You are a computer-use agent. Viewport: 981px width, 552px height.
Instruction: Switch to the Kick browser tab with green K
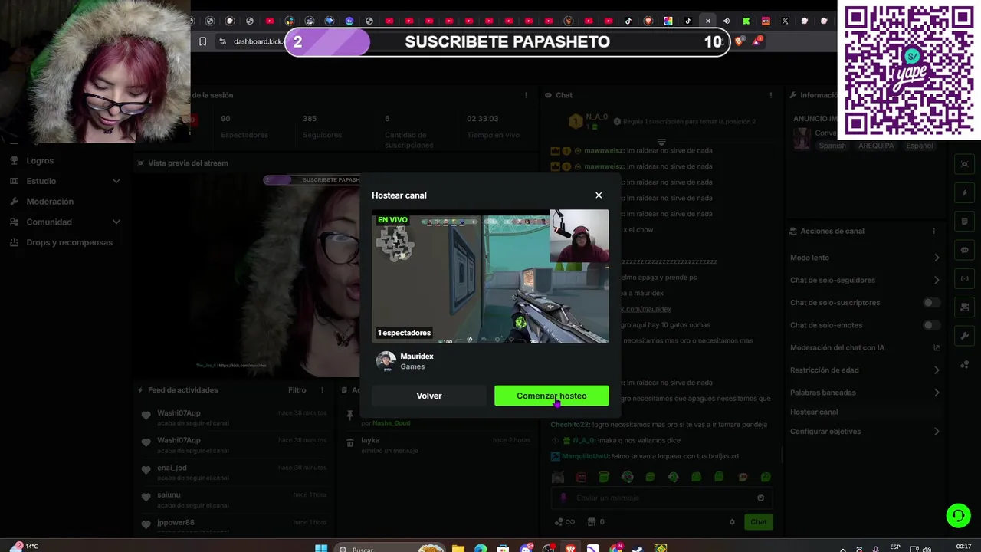[x=746, y=21]
